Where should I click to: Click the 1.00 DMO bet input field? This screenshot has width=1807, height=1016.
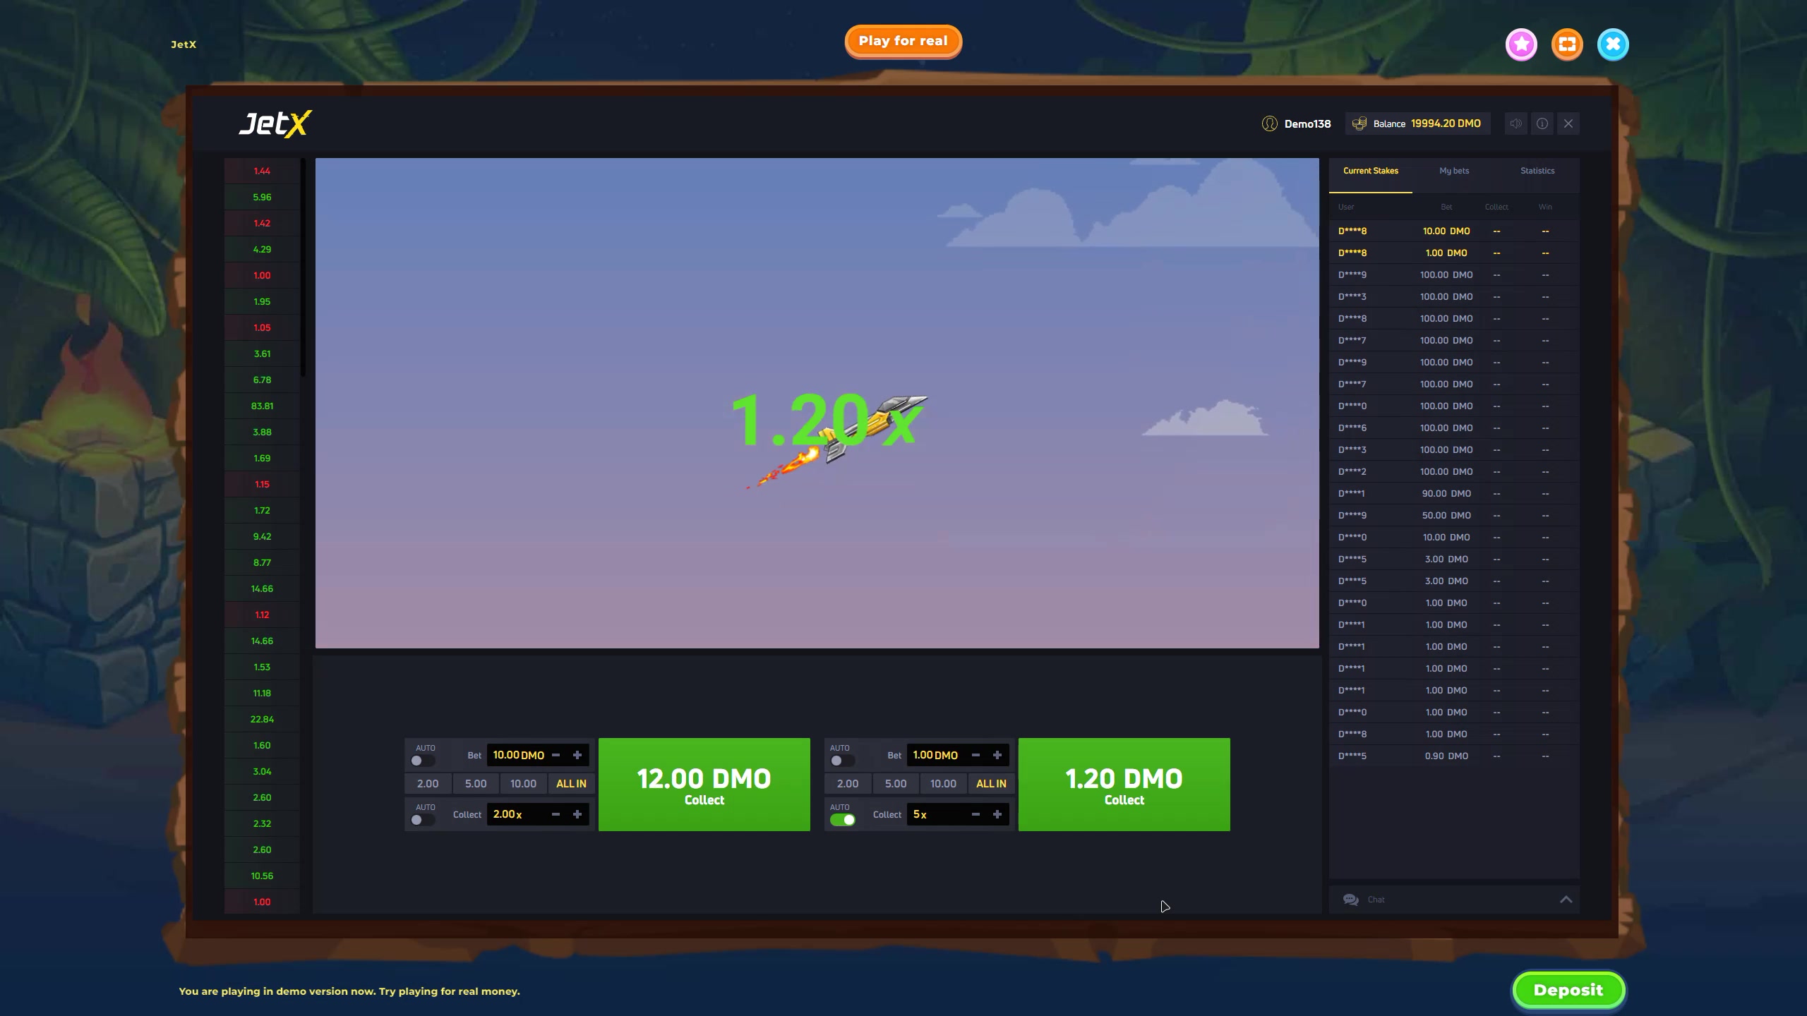pyautogui.click(x=936, y=755)
